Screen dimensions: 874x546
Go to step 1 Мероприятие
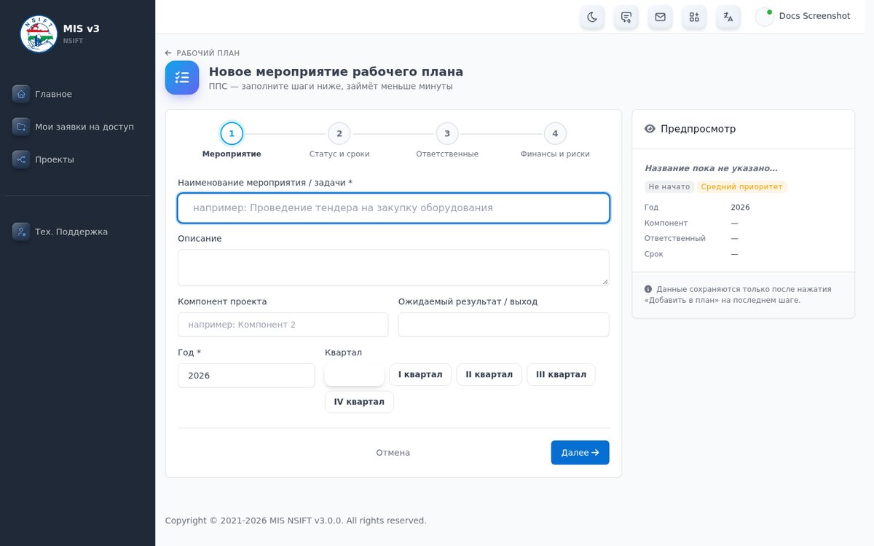click(232, 141)
